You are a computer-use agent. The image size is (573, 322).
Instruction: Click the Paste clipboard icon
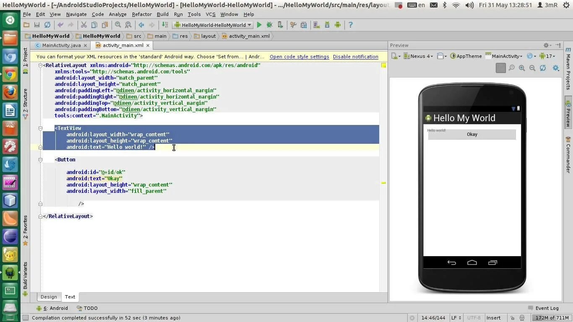click(x=105, y=25)
